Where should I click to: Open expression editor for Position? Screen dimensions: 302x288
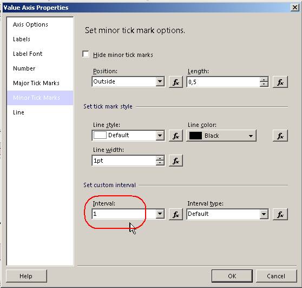176,82
